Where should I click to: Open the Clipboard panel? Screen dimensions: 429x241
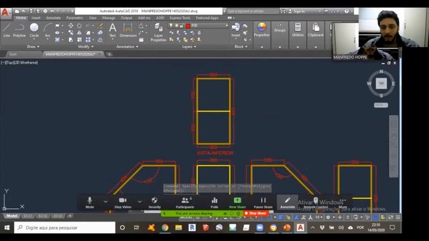[316, 29]
